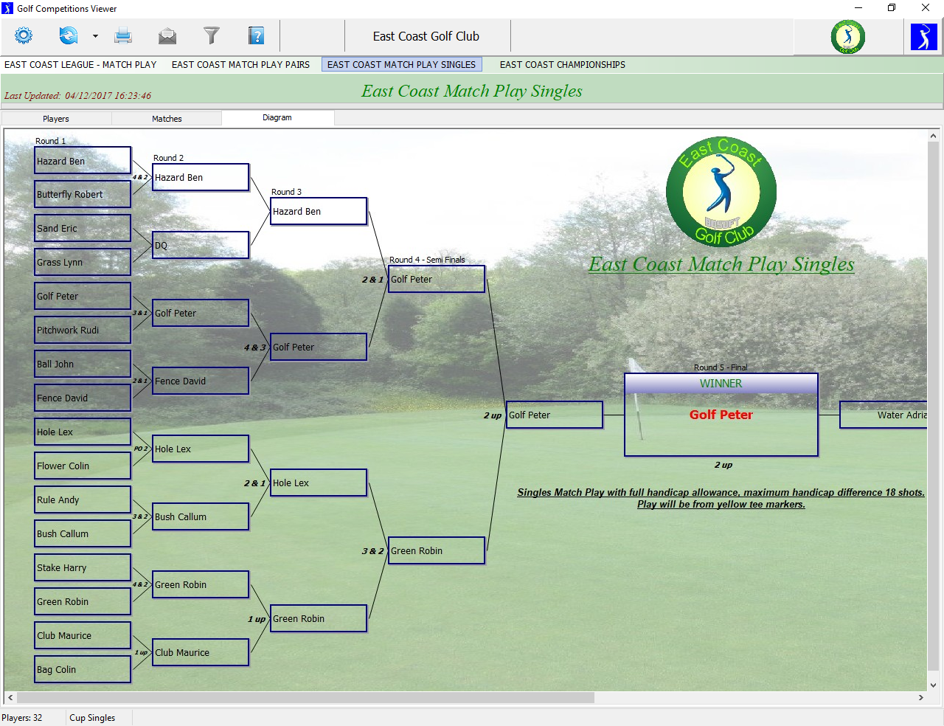The height and width of the screenshot is (726, 944).
Task: Click the app icon in title bar
Action: pyautogui.click(x=7, y=8)
